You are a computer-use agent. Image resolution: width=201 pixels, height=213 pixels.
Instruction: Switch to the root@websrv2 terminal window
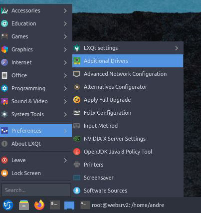pos(122,205)
